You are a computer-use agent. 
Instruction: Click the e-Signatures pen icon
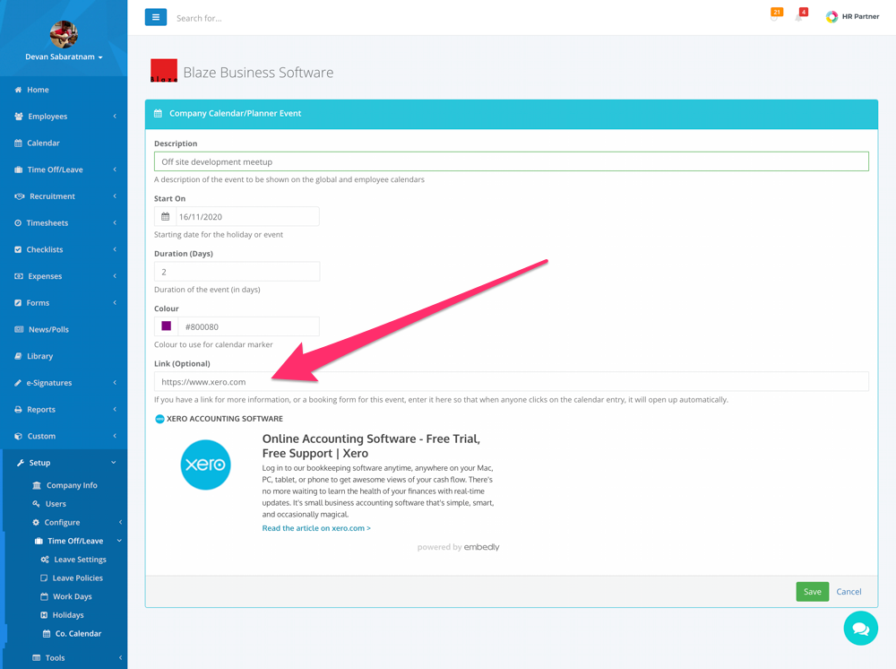[18, 383]
